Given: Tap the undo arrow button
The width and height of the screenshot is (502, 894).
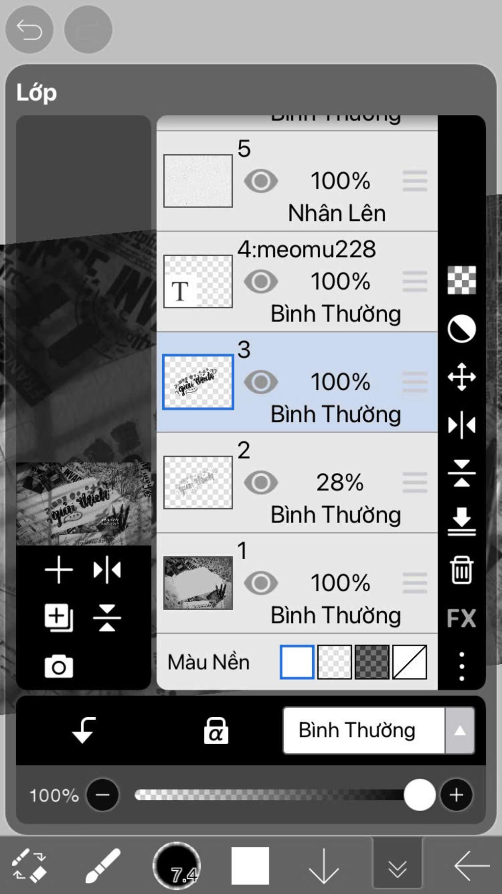Looking at the screenshot, I should 29,29.
